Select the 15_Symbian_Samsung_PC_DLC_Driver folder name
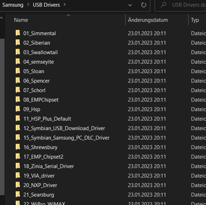The width and height of the screenshot is (206, 205). 66,138
